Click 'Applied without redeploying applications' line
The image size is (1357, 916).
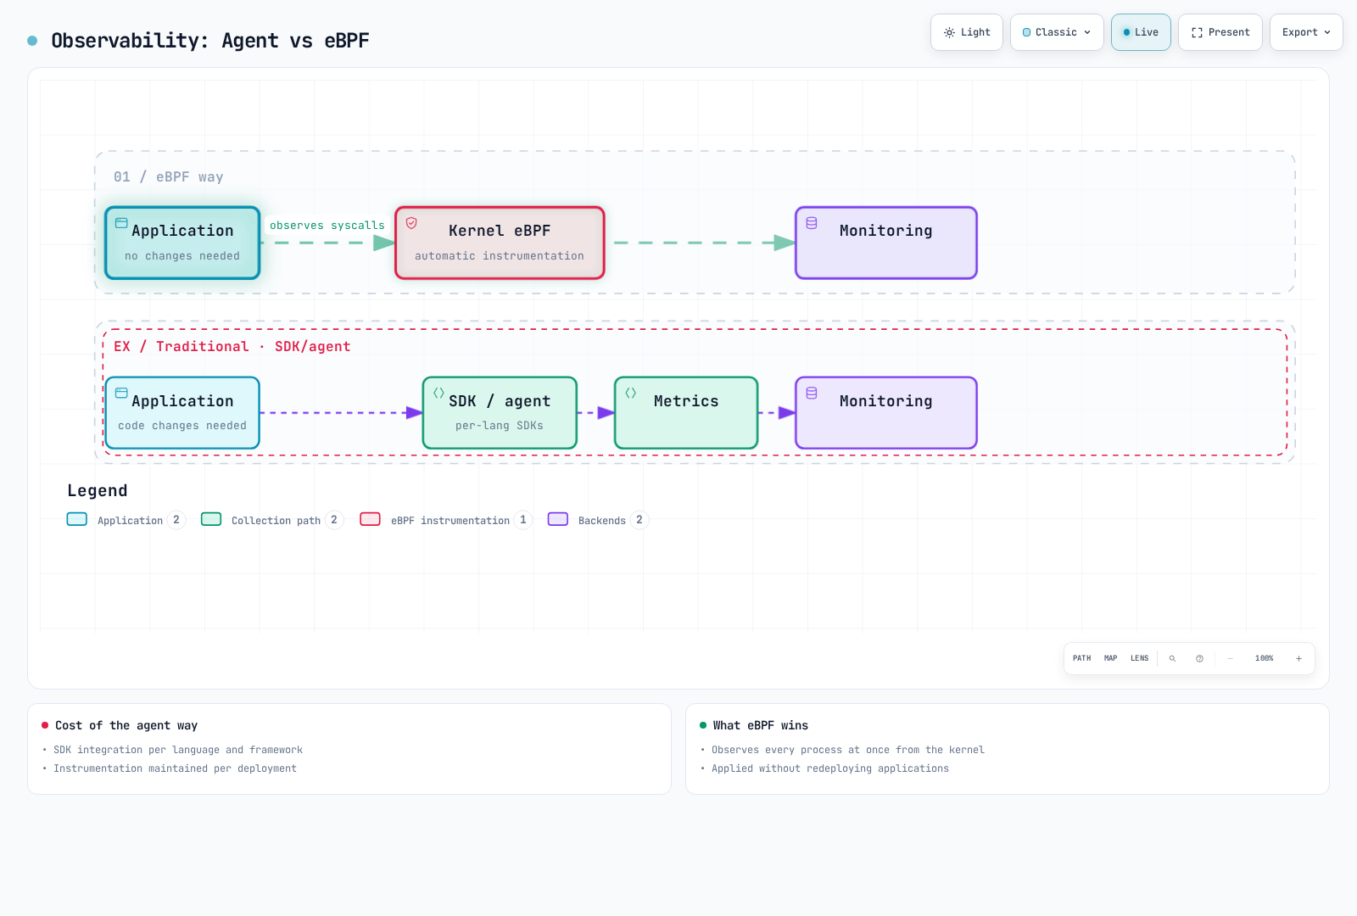click(830, 768)
